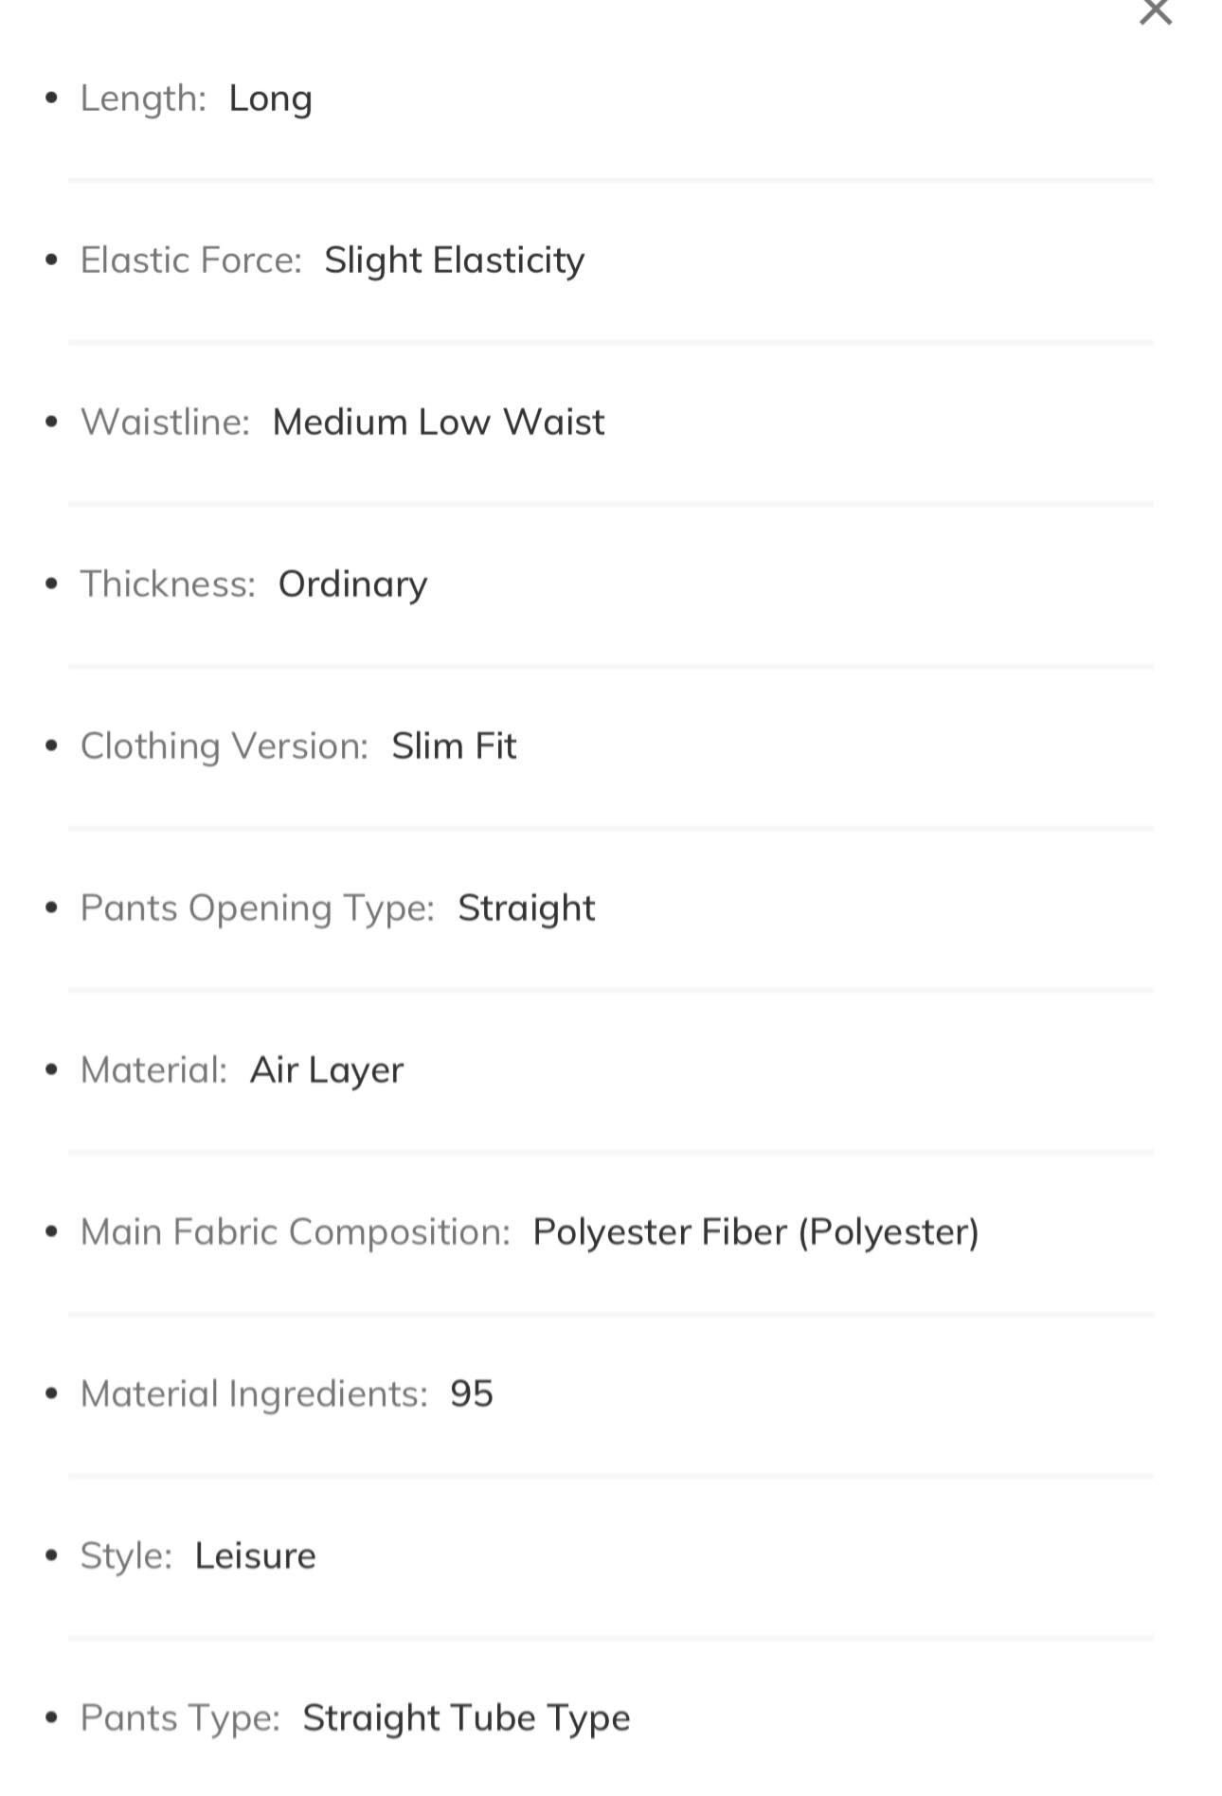The width and height of the screenshot is (1222, 1796).
Task: Select the Main Fabric Composition label
Action: point(296,1231)
